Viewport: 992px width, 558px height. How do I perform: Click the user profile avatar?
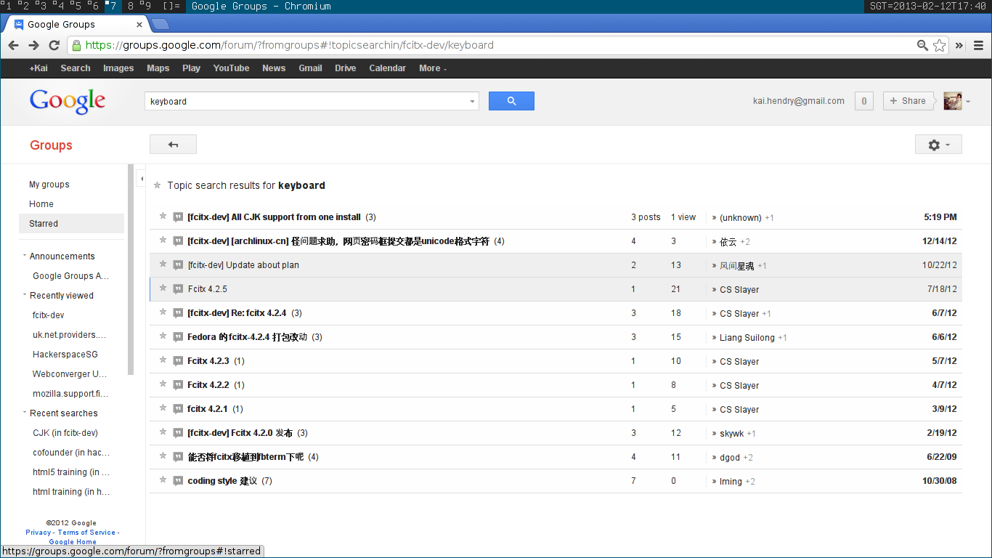click(x=953, y=101)
